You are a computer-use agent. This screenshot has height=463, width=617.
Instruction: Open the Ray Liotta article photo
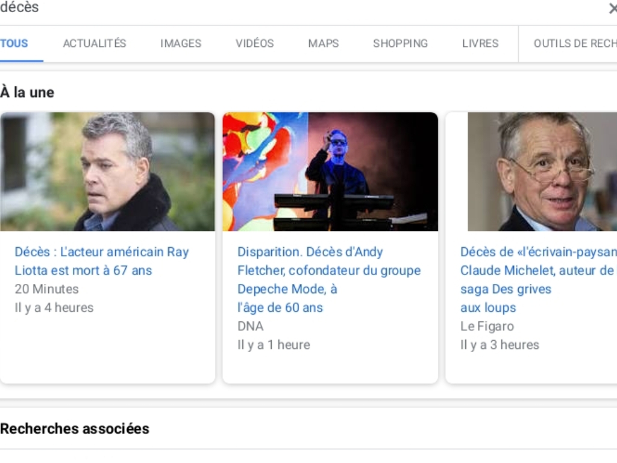(x=107, y=172)
